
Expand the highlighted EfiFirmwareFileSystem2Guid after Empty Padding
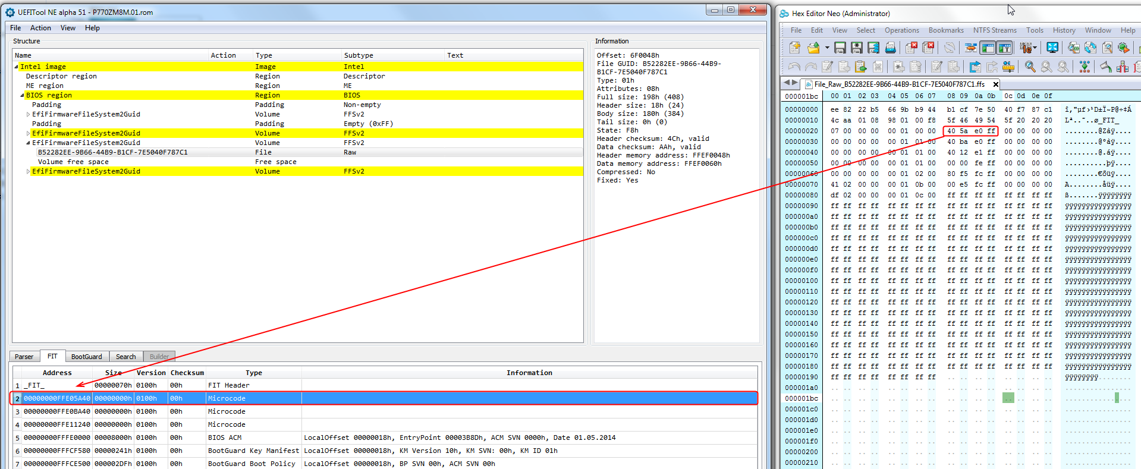(28, 133)
